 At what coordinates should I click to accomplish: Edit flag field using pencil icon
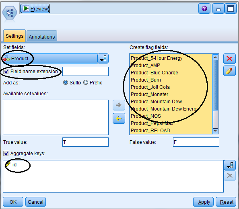[229, 71]
